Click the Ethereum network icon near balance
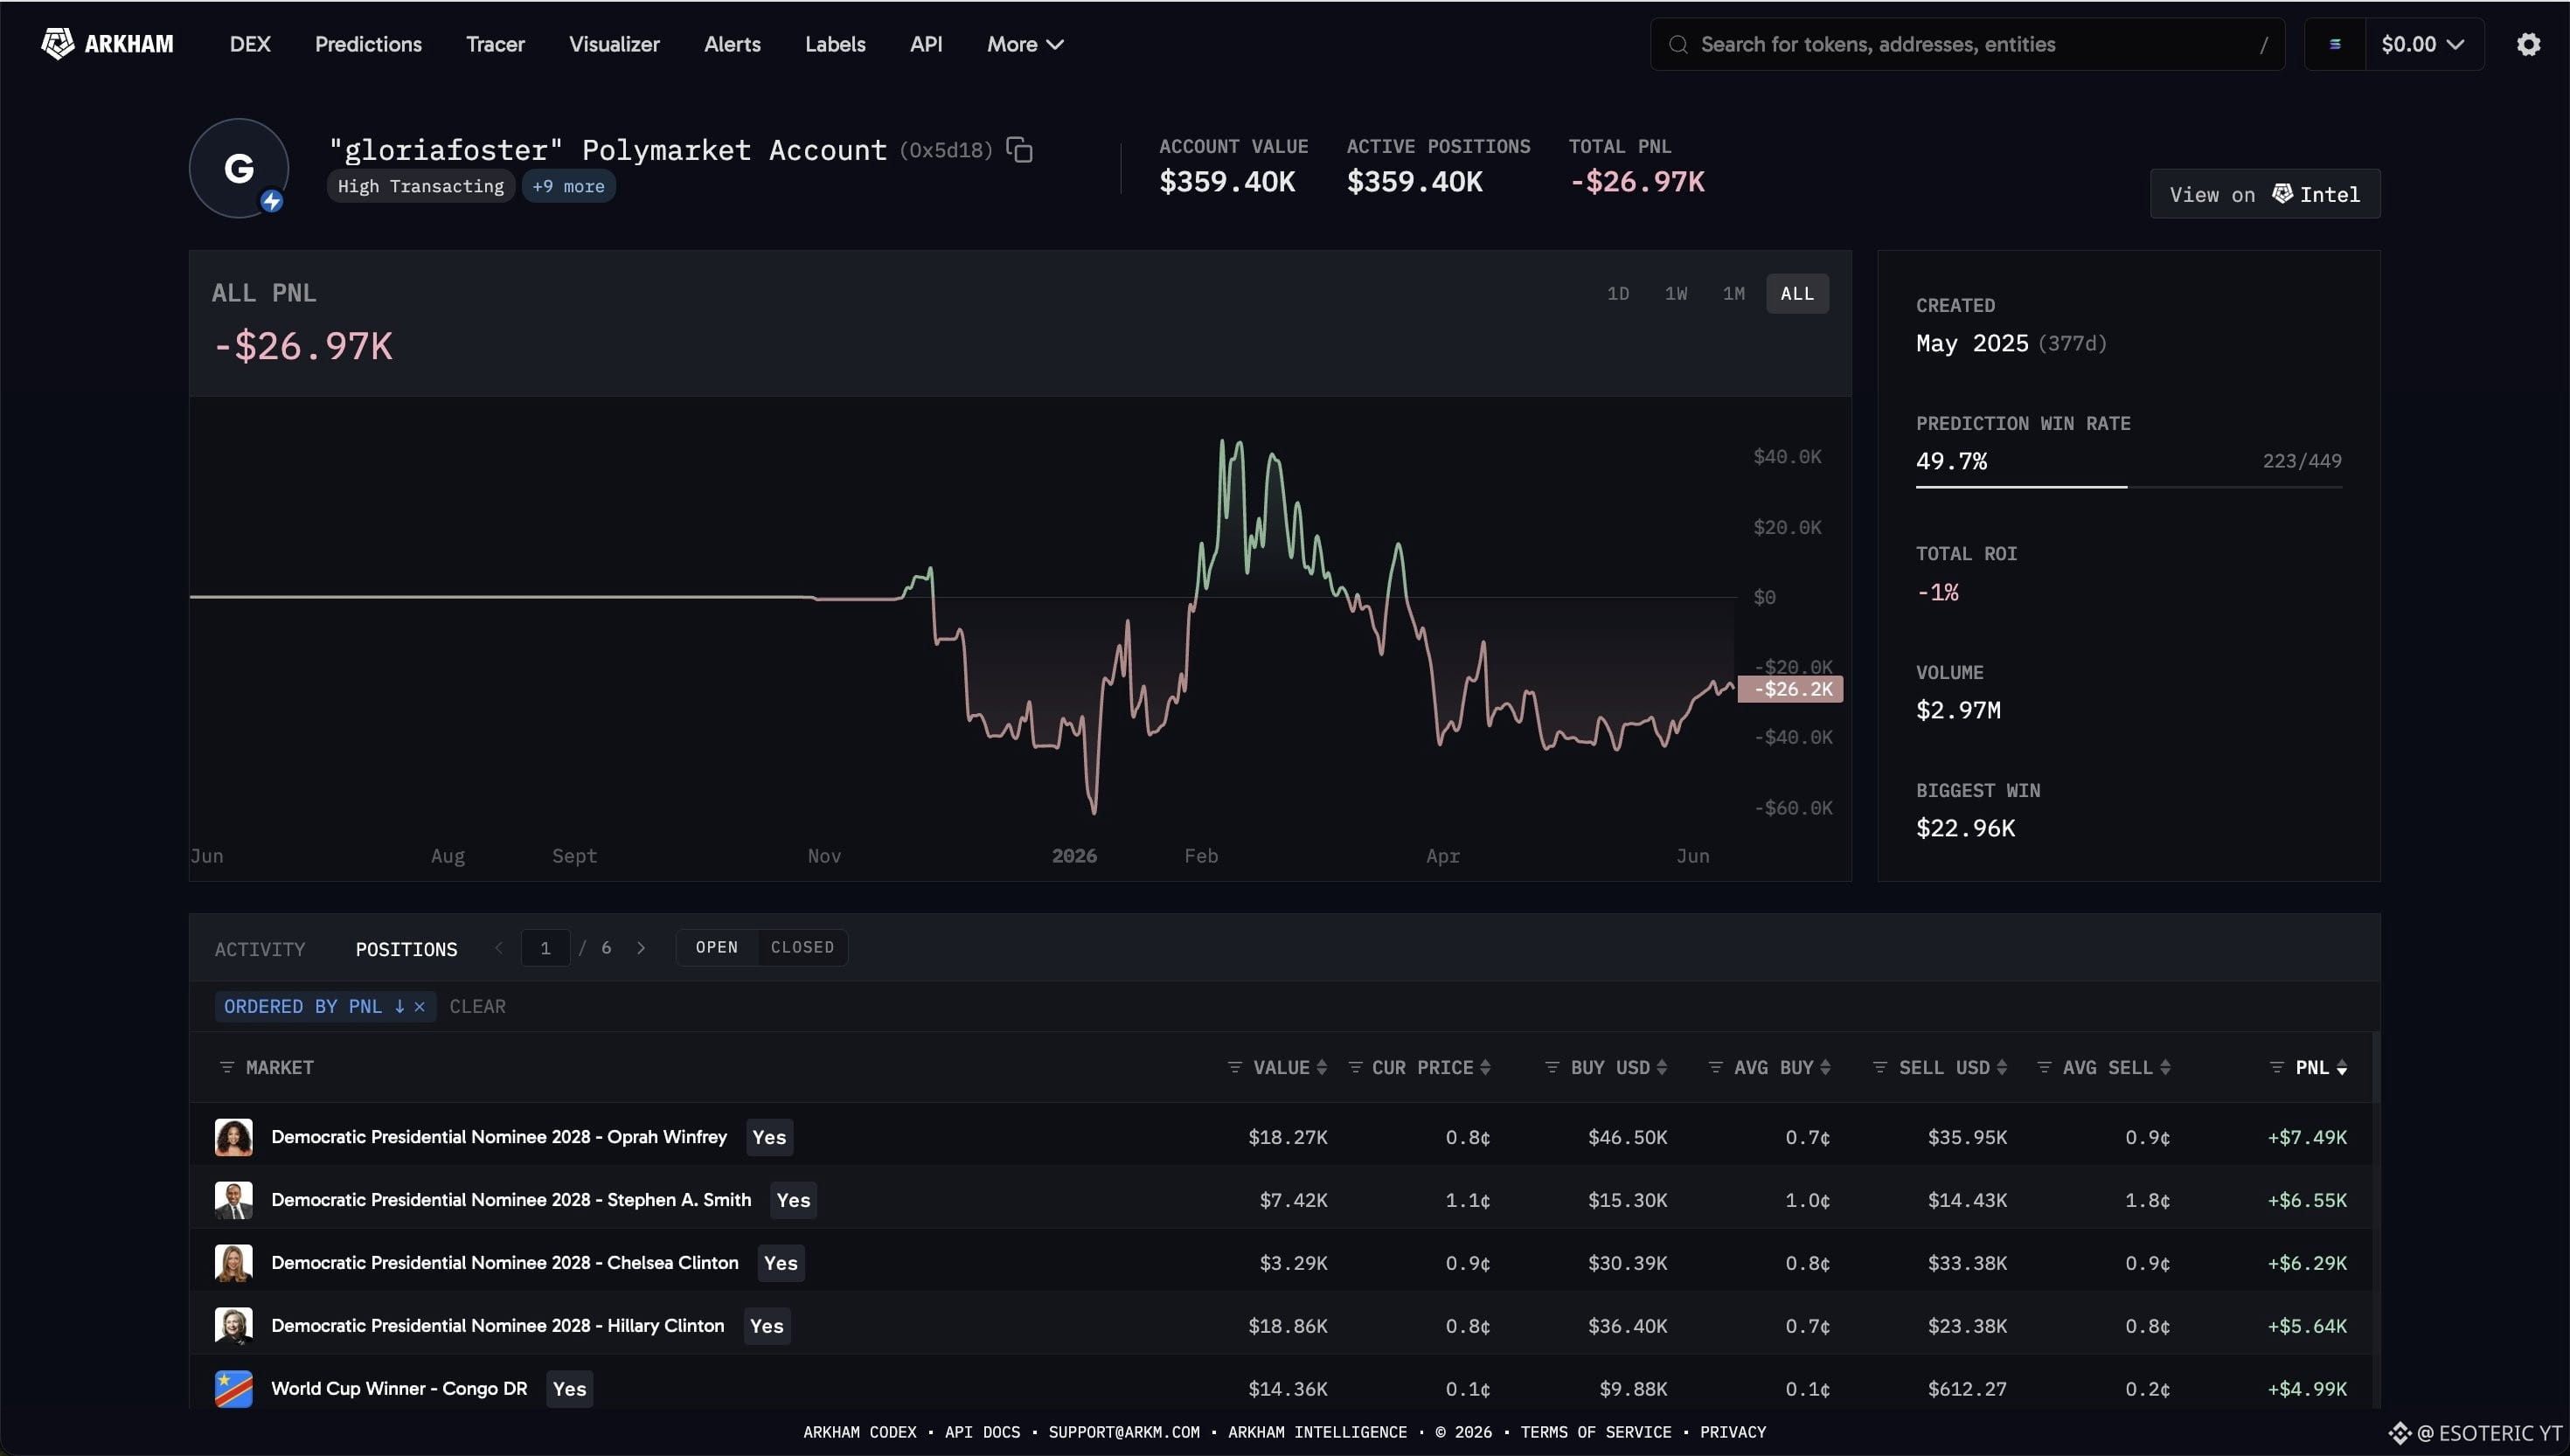 [2335, 44]
